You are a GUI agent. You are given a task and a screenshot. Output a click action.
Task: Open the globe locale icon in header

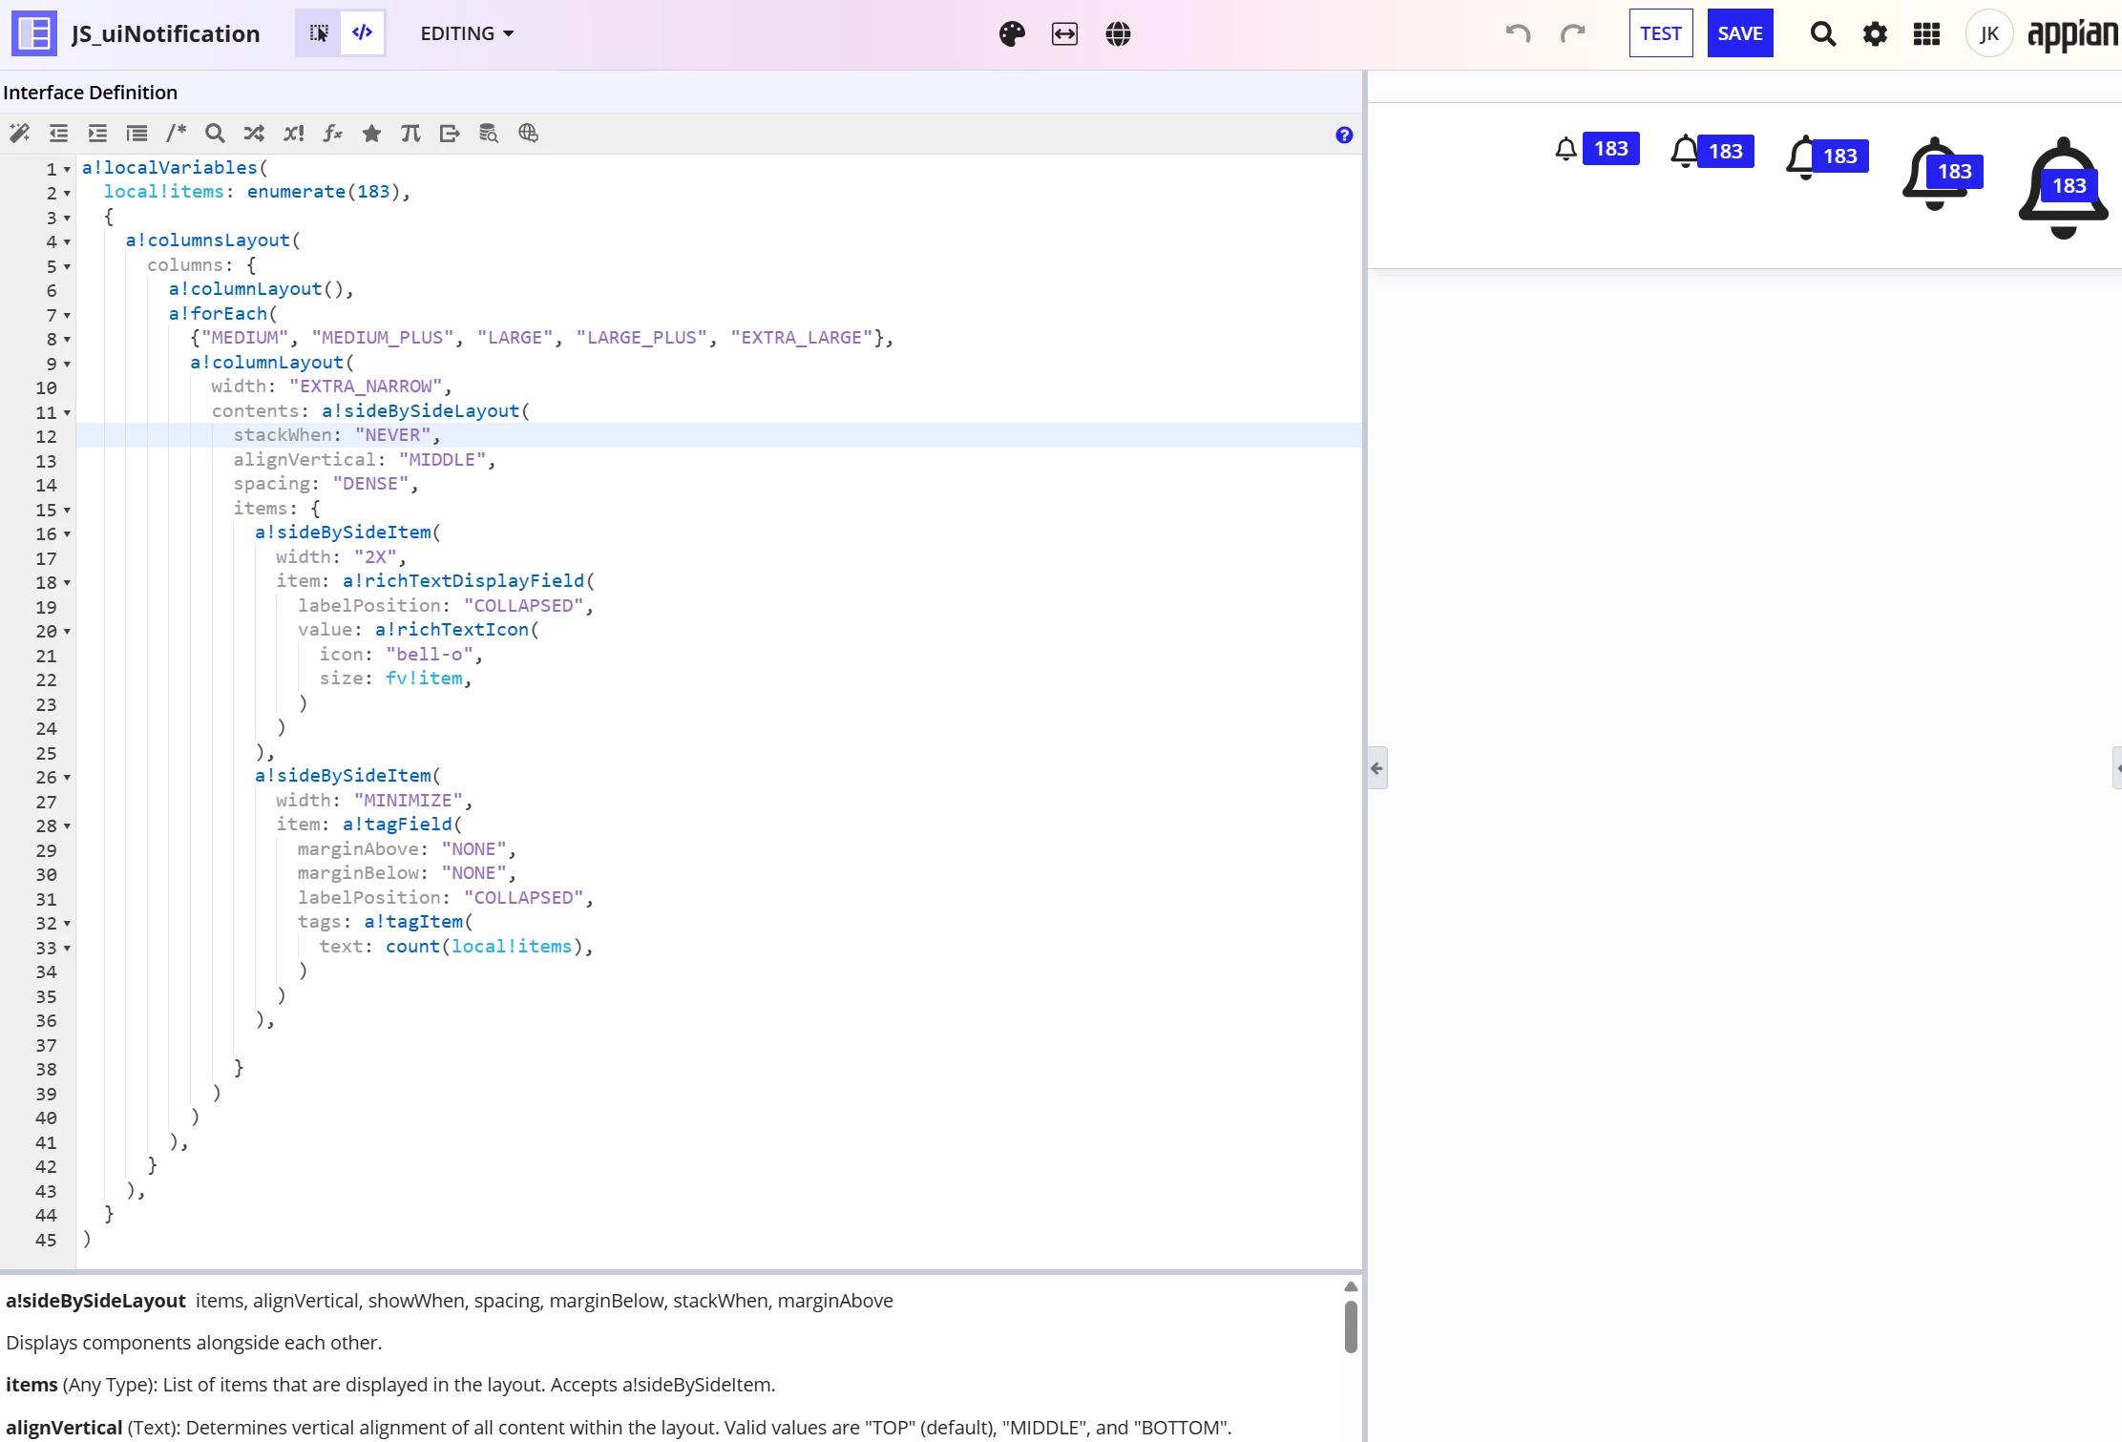point(1118,34)
